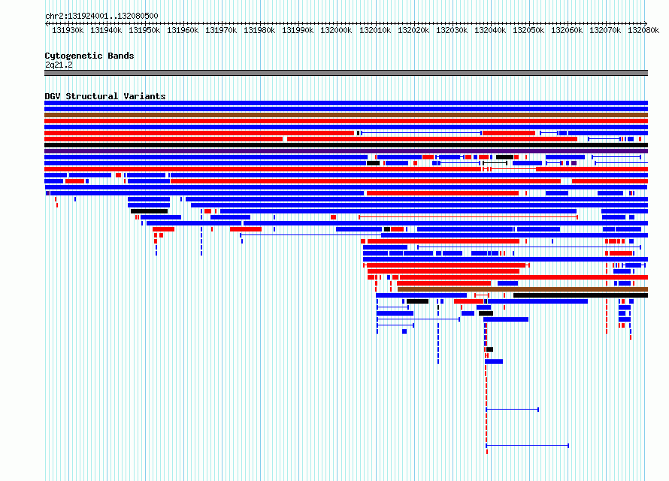
Task: Click the chr2:131924001..132080500 region label
Action: 101,16
